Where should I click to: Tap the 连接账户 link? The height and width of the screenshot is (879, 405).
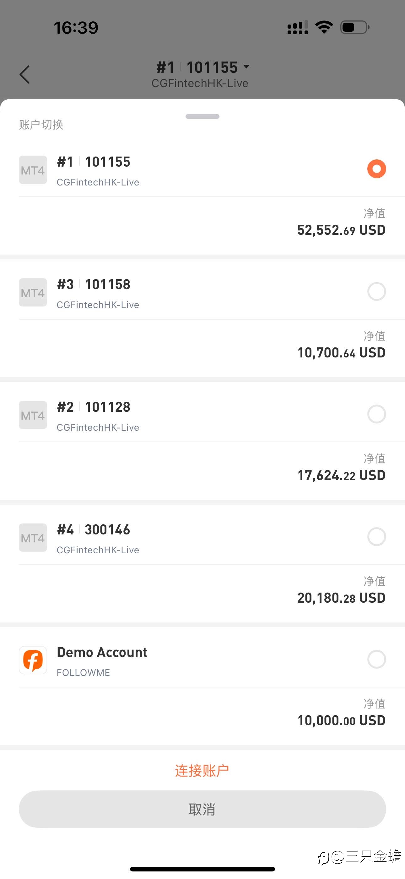[x=202, y=771]
